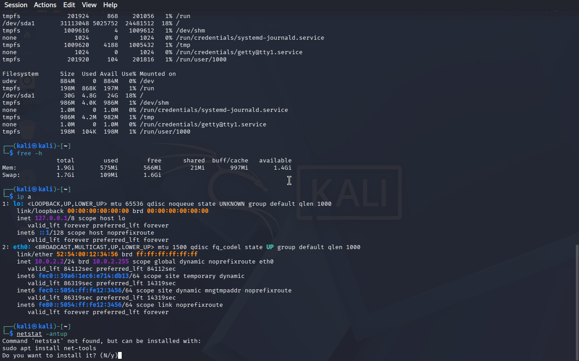Click the broadcast address 10.0.2.255
579x361 pixels.
(110, 262)
